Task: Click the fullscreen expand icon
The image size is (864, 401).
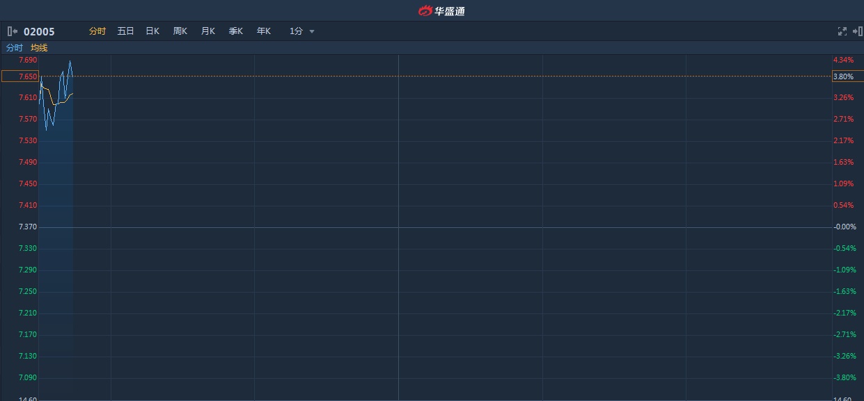Action: (x=842, y=31)
